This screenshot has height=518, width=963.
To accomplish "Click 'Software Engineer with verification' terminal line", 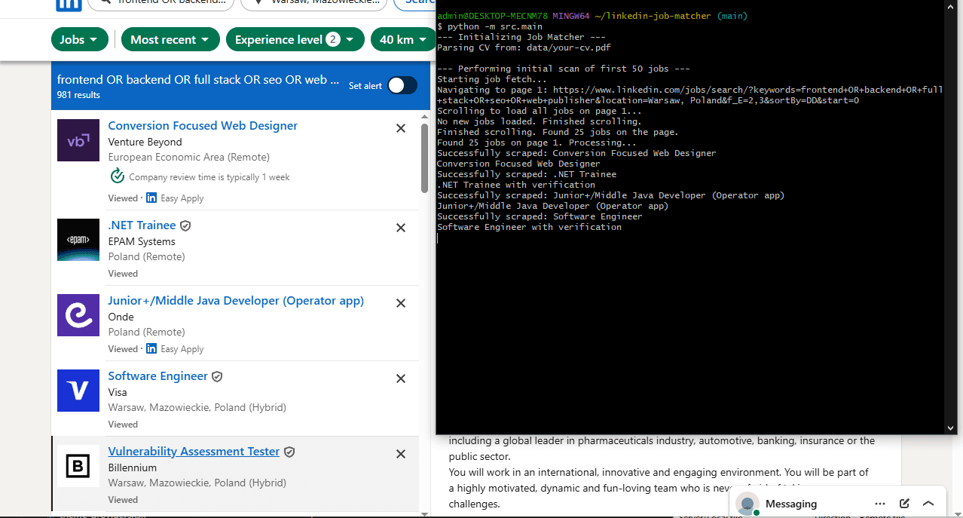I will (x=529, y=227).
